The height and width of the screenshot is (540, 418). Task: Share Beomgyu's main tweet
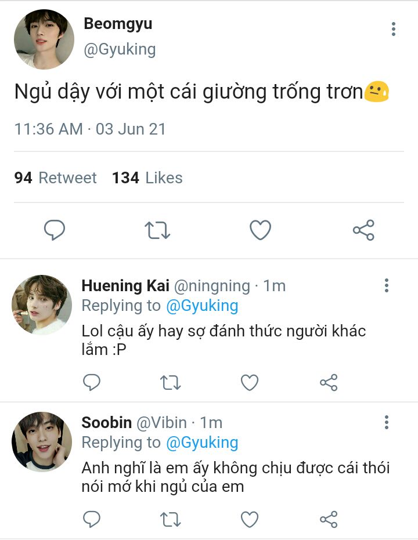(363, 230)
